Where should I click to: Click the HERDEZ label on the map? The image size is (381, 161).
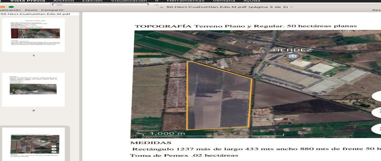click(x=292, y=50)
